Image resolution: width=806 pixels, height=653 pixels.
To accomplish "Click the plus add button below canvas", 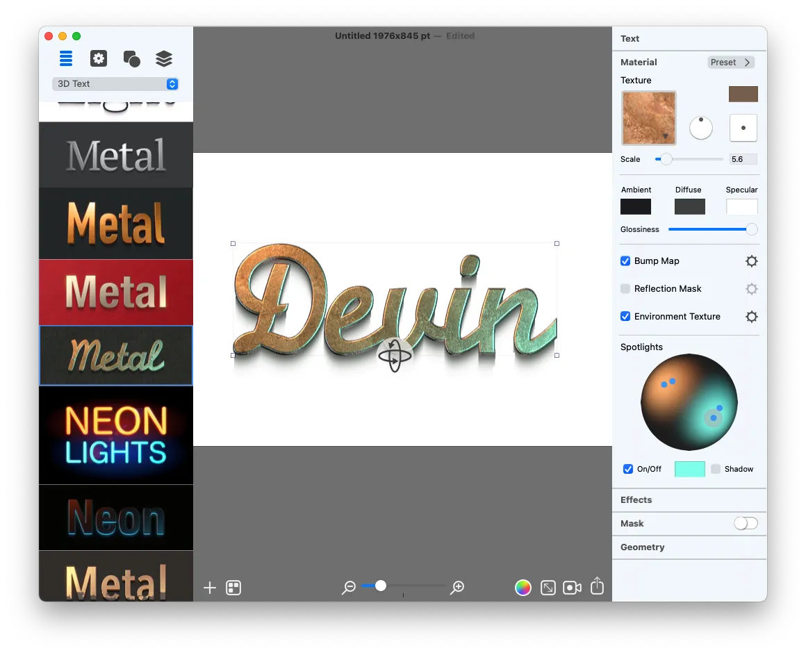I will (210, 588).
